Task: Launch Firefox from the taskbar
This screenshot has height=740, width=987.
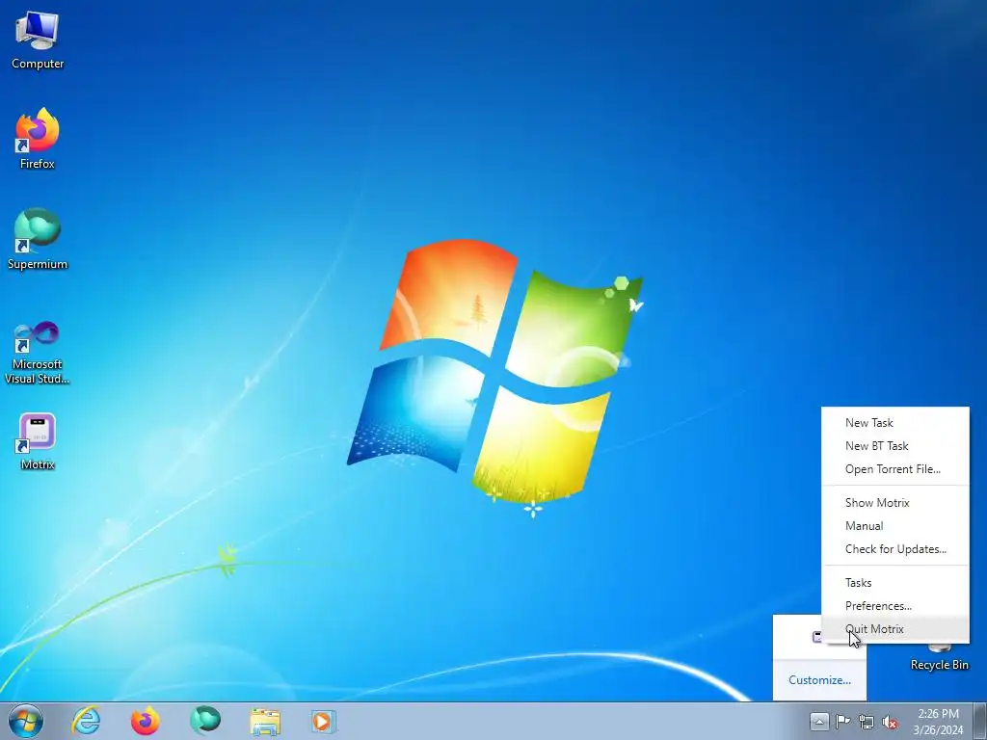Action: (x=145, y=721)
